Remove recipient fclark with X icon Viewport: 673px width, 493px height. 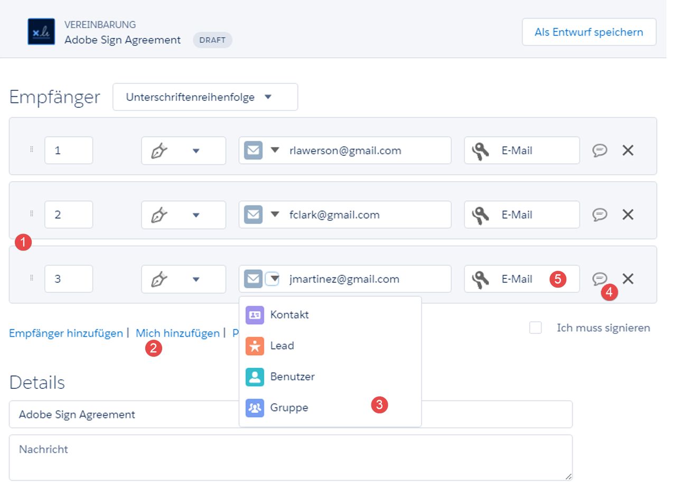click(x=628, y=215)
